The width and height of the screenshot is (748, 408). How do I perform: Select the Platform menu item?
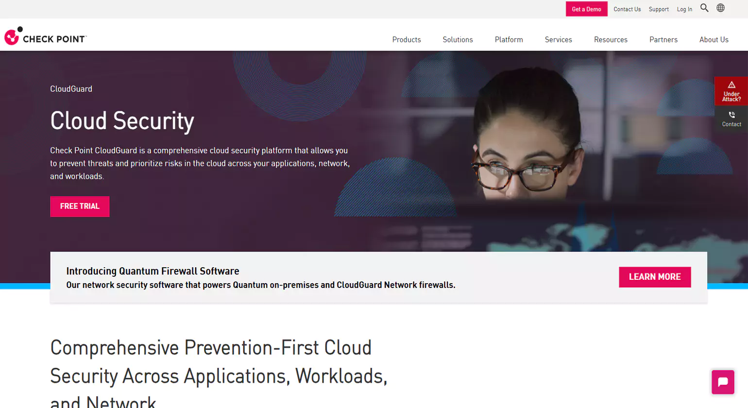coord(509,39)
